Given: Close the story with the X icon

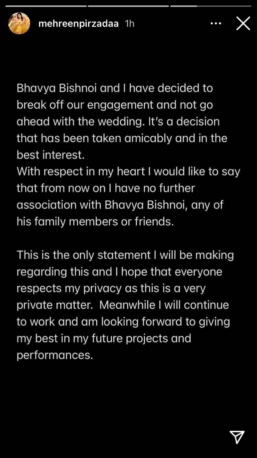Looking at the screenshot, I should click(x=243, y=24).
